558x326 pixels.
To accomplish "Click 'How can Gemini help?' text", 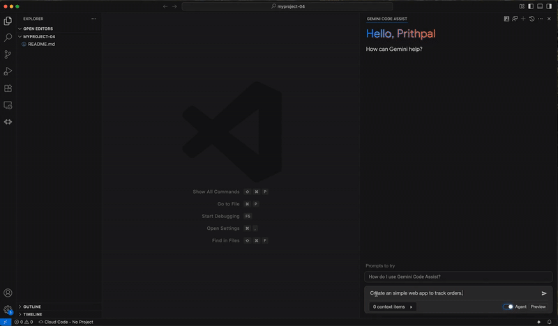I will 394,49.
